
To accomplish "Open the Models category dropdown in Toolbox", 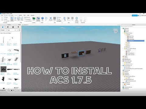I will pyautogui.click(x=4, y=30).
